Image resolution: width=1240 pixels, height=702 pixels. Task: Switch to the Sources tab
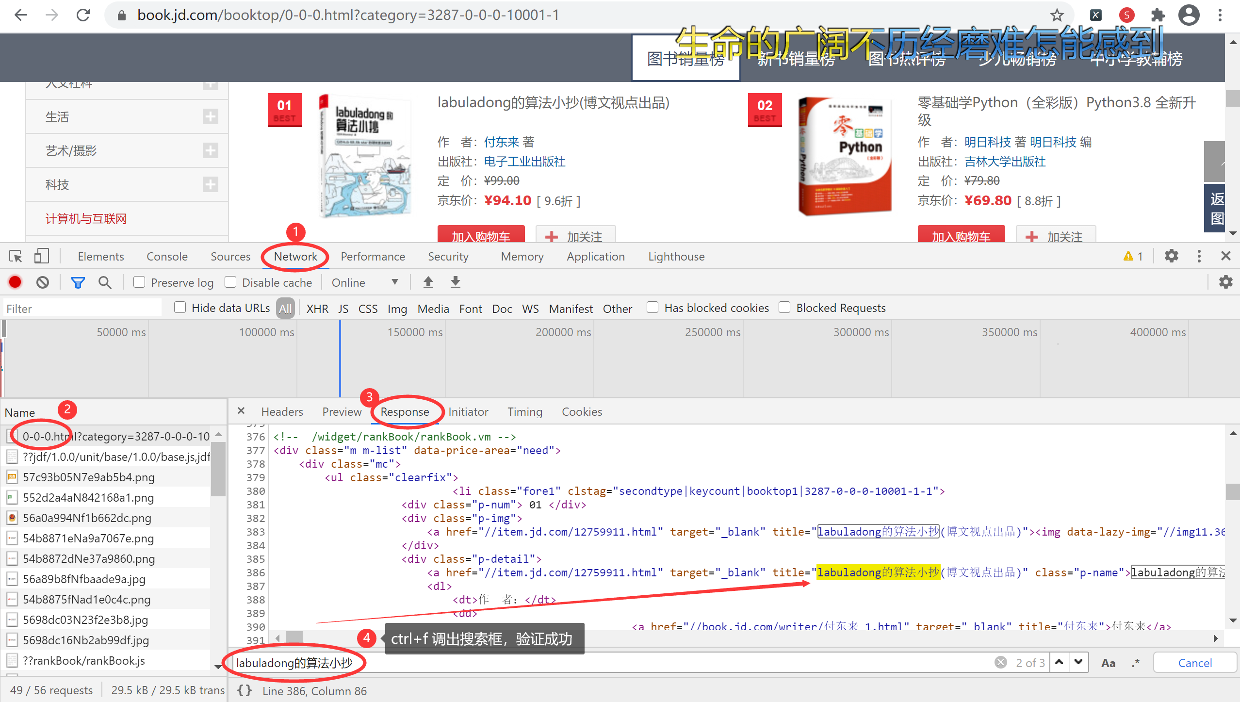coord(230,256)
